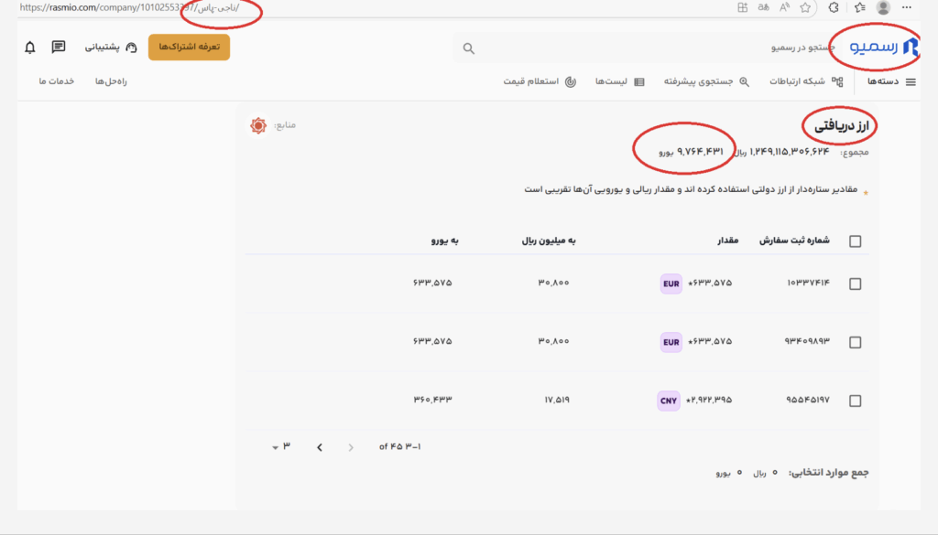Check the row for order 10337414

[856, 284]
